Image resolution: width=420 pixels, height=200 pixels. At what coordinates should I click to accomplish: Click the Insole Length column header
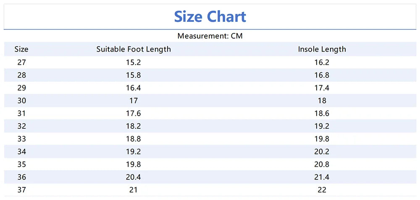coord(322,49)
